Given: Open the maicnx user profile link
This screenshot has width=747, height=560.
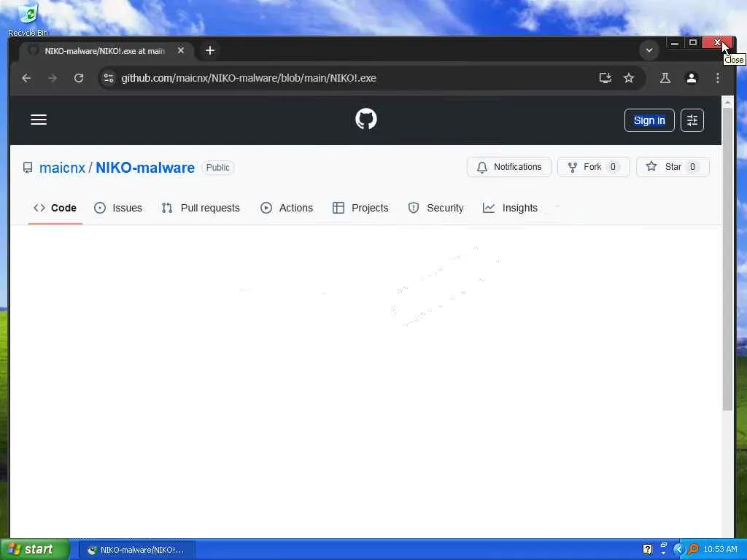Looking at the screenshot, I should click(62, 168).
